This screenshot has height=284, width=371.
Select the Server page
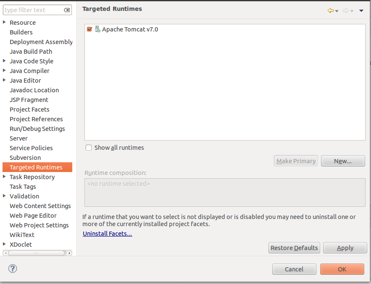(x=18, y=138)
